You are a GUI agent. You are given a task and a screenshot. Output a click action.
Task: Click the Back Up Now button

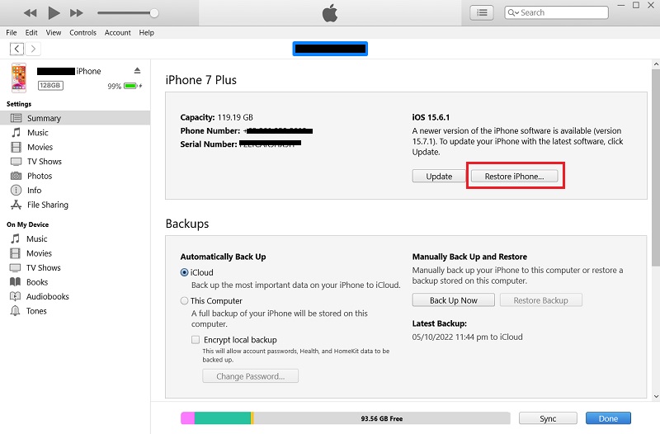453,300
